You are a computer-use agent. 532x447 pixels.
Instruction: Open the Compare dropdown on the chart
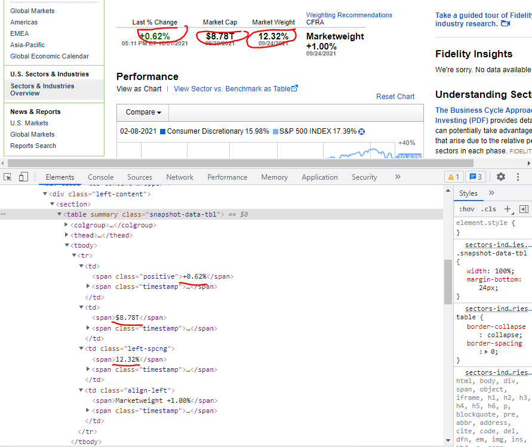(142, 112)
